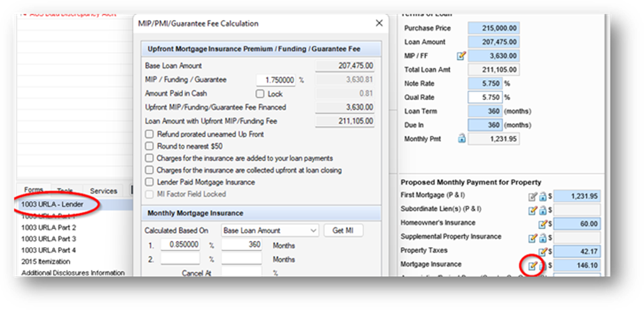
Task: Click the Loan Amount field 207,475.00
Action: point(494,42)
